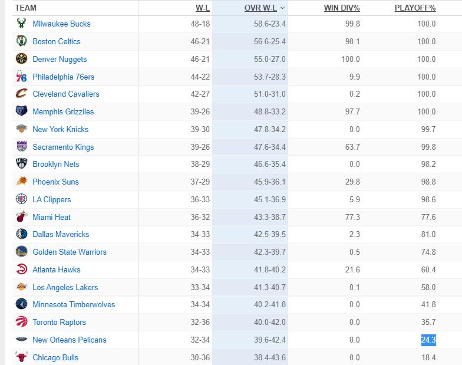Click Boston Celtics 56.6-25.4 projected record
The height and width of the screenshot is (365, 462).
(270, 41)
